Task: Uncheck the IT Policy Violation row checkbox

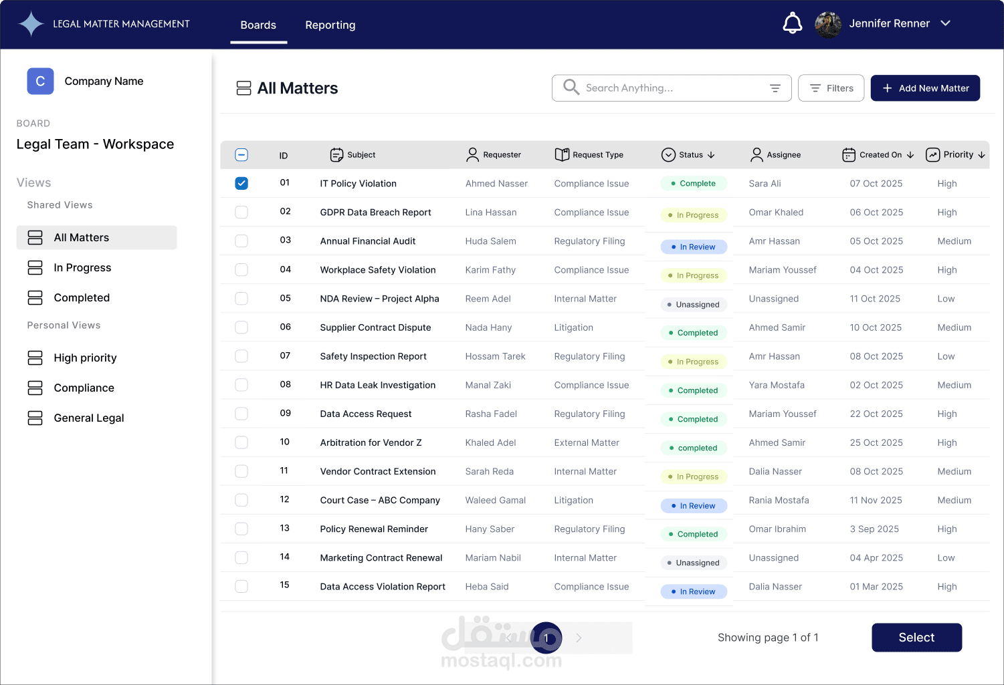Action: click(x=241, y=182)
